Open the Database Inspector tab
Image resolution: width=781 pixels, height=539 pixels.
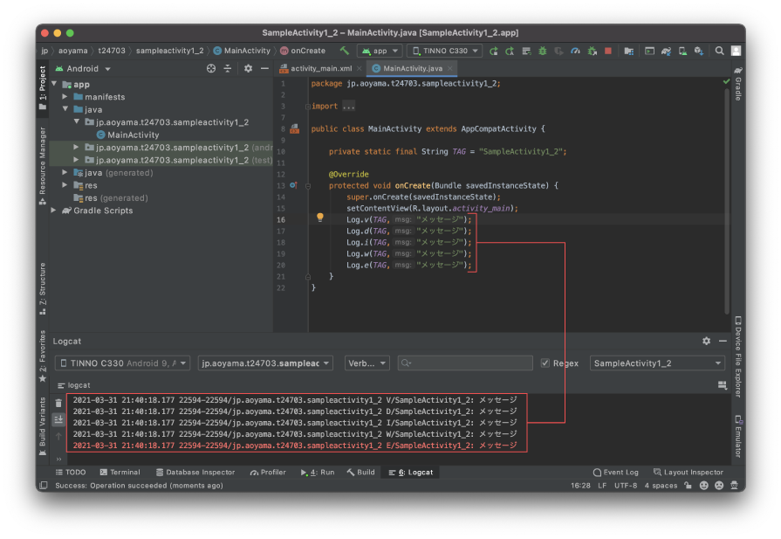pos(195,473)
